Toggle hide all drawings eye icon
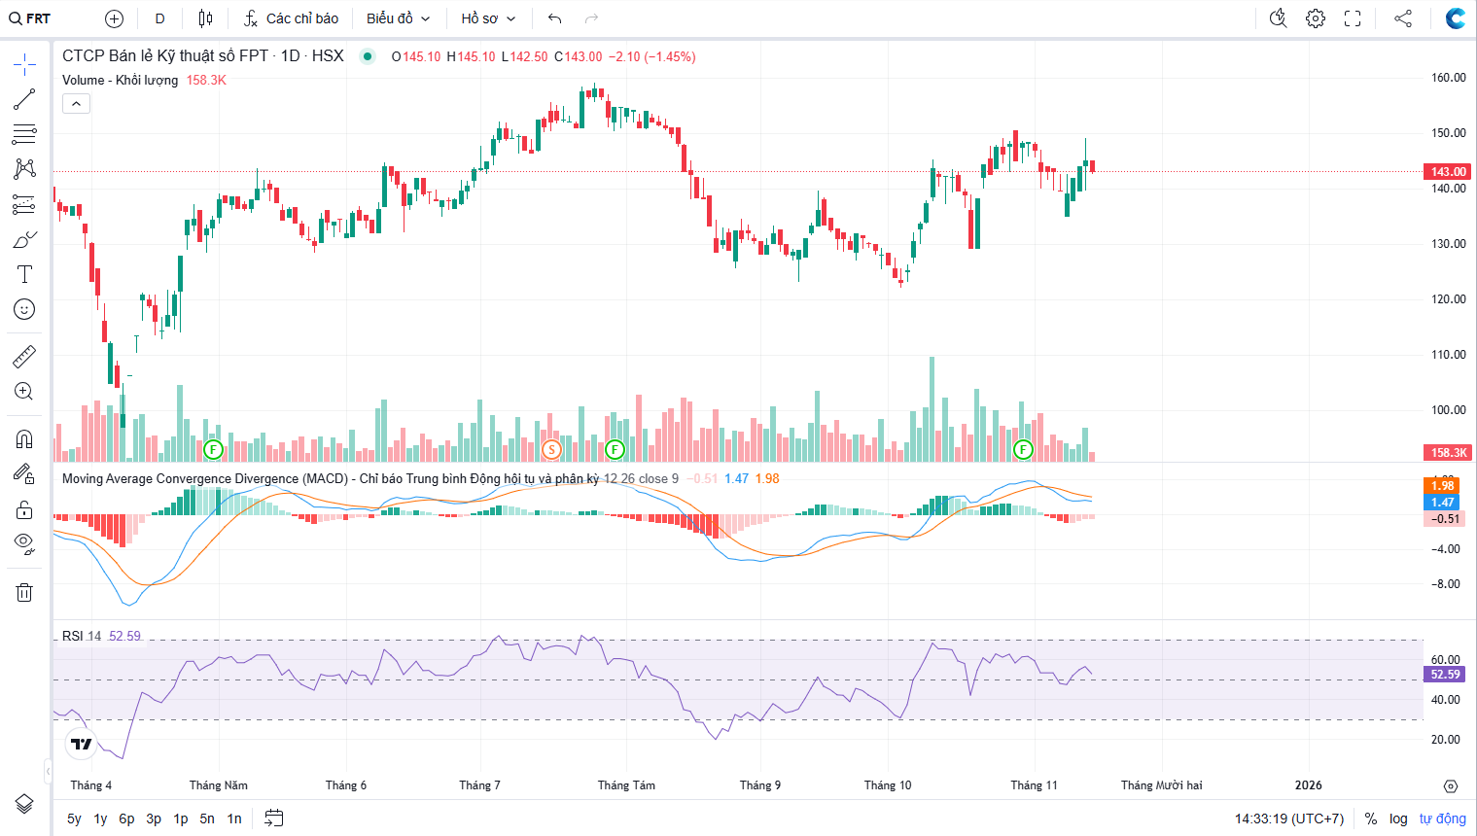This screenshot has height=836, width=1477. click(24, 542)
